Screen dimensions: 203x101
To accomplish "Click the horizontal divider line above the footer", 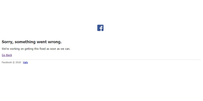I will [x=101, y=60].
